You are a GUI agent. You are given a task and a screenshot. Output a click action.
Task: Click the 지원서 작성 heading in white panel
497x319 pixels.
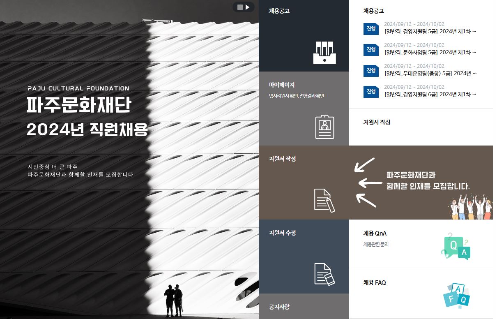point(377,123)
